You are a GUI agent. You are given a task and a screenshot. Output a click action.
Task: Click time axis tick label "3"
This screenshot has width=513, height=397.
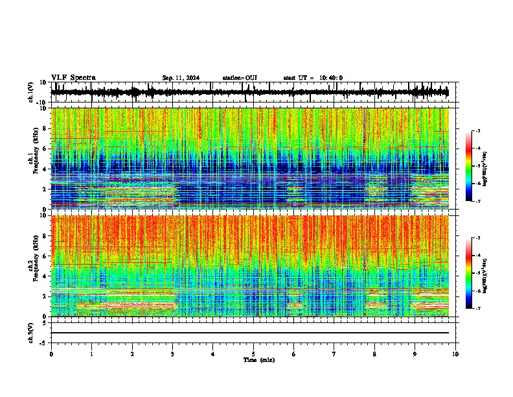172,354
